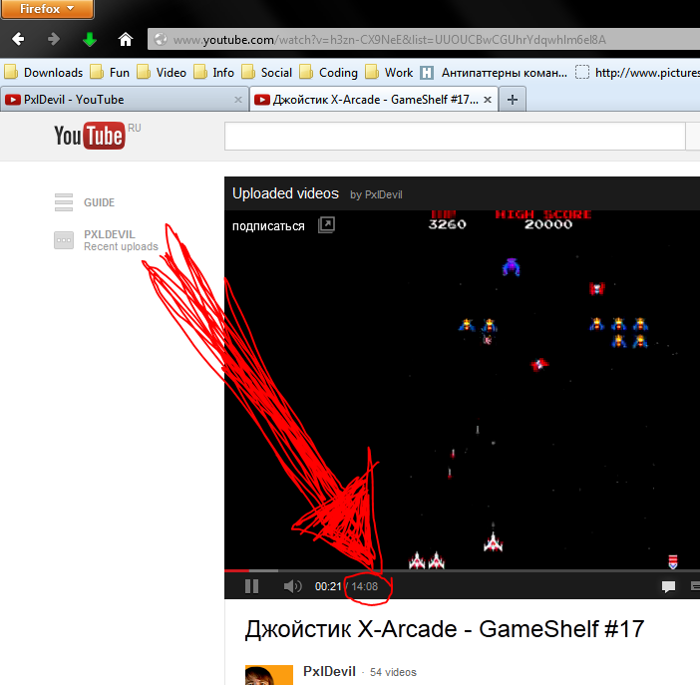Seek on the video progress bar
700x685 pixels.
click(x=462, y=570)
